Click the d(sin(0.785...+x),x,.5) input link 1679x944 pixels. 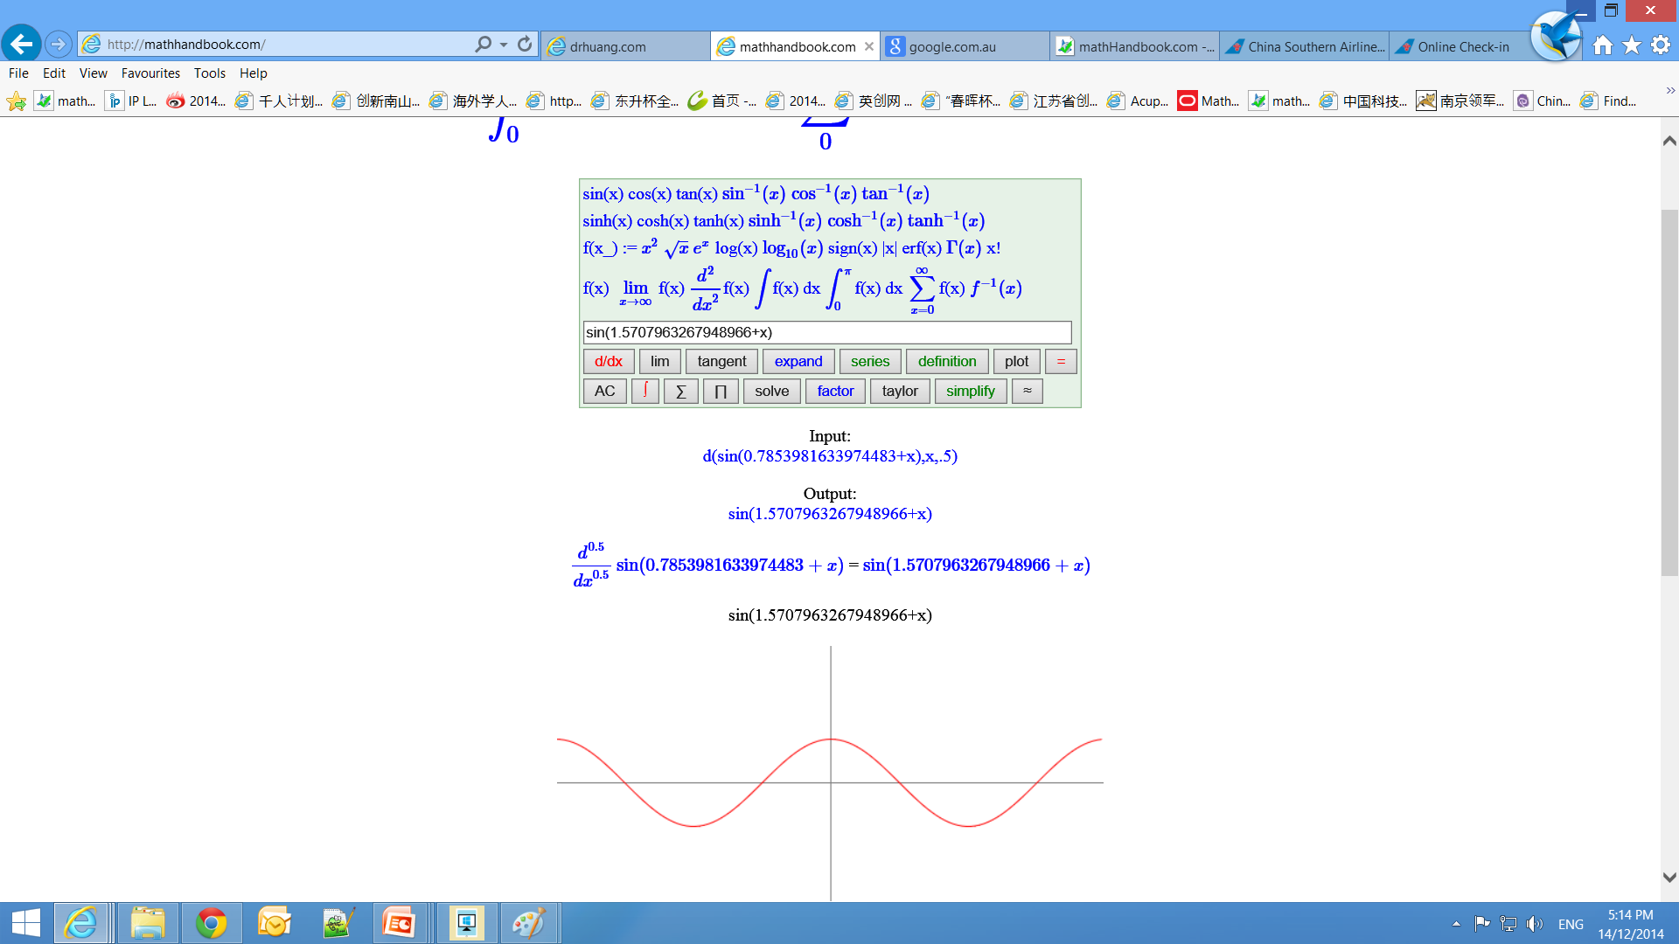tap(830, 456)
